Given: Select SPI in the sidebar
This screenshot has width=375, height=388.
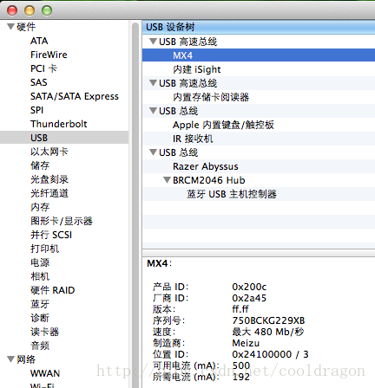Looking at the screenshot, I should tap(36, 110).
